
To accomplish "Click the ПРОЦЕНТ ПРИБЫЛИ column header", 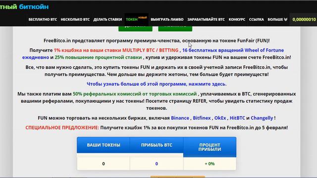I will point(210,147).
